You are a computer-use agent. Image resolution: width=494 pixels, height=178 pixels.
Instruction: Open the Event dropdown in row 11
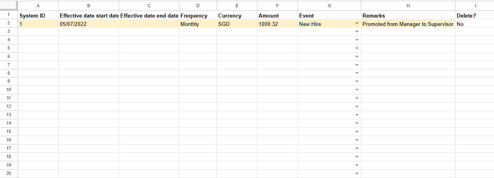click(356, 98)
